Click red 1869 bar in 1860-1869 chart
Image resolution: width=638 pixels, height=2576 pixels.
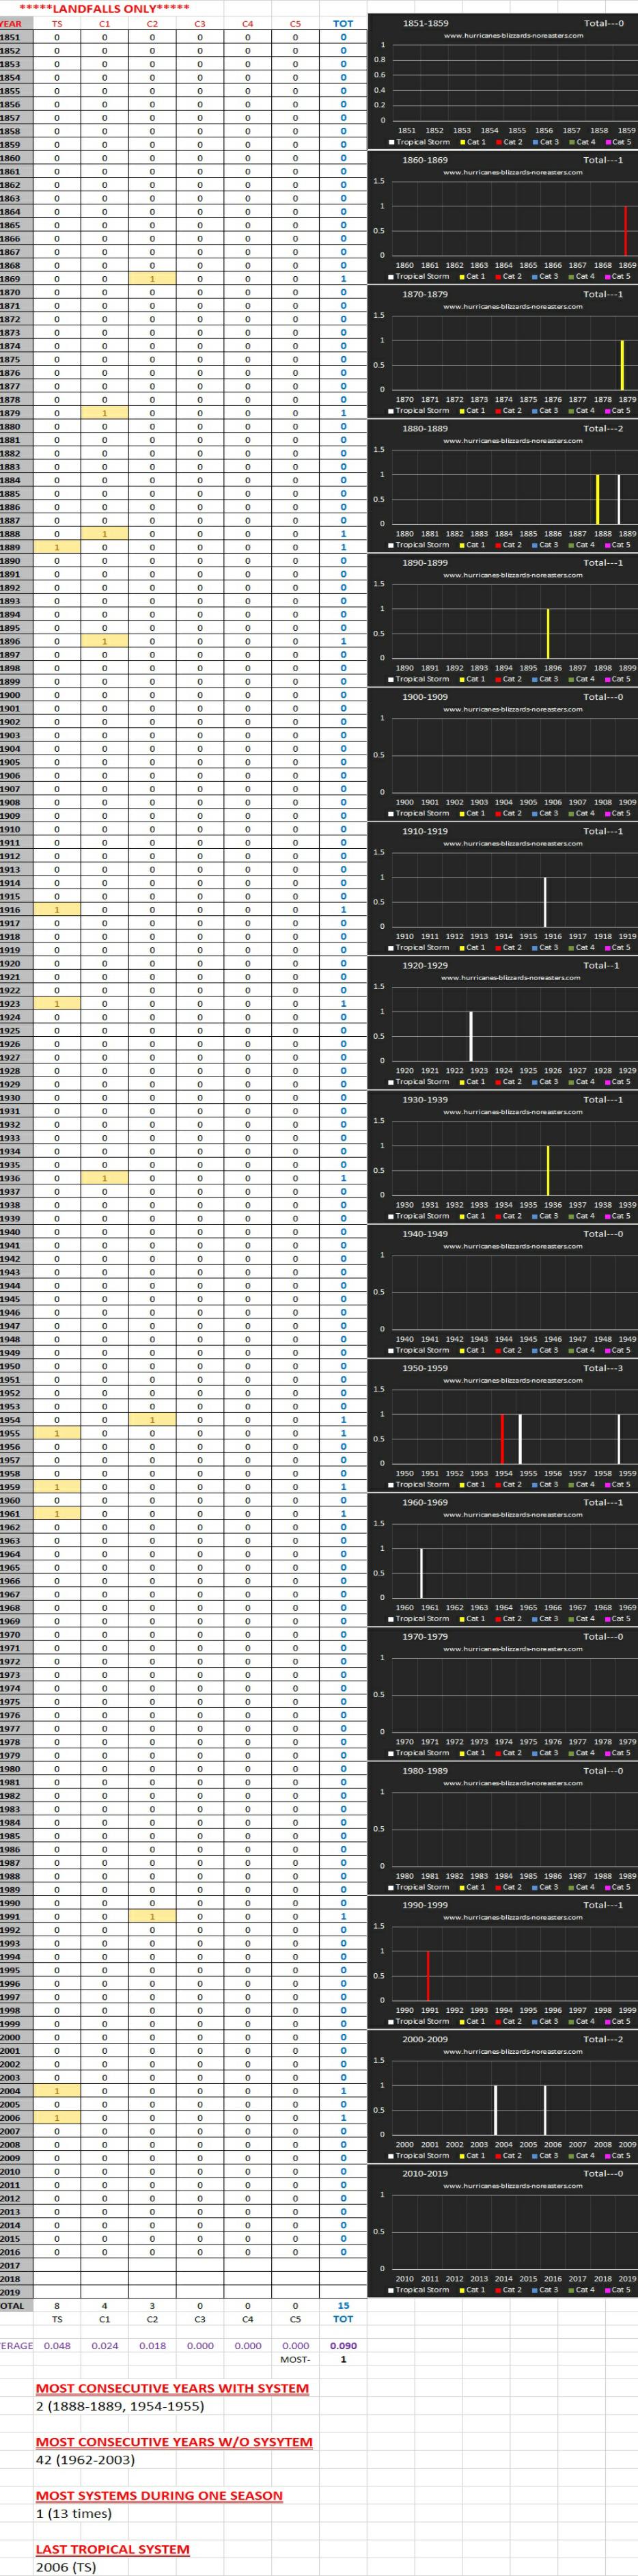tap(626, 231)
